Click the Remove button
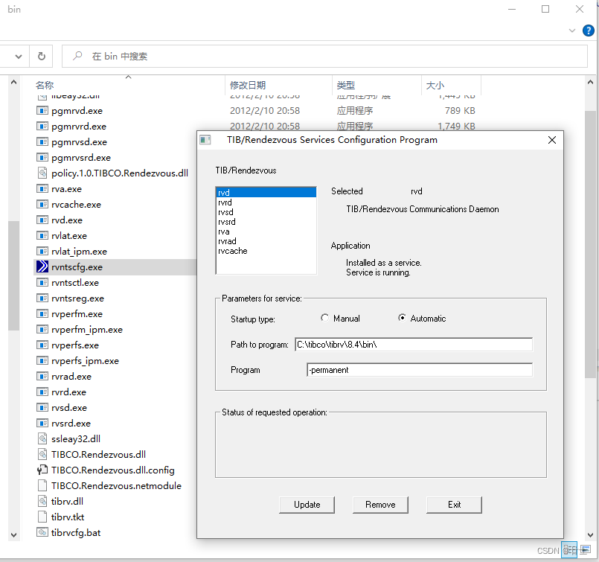Viewport: 599px width, 562px height. (x=380, y=505)
